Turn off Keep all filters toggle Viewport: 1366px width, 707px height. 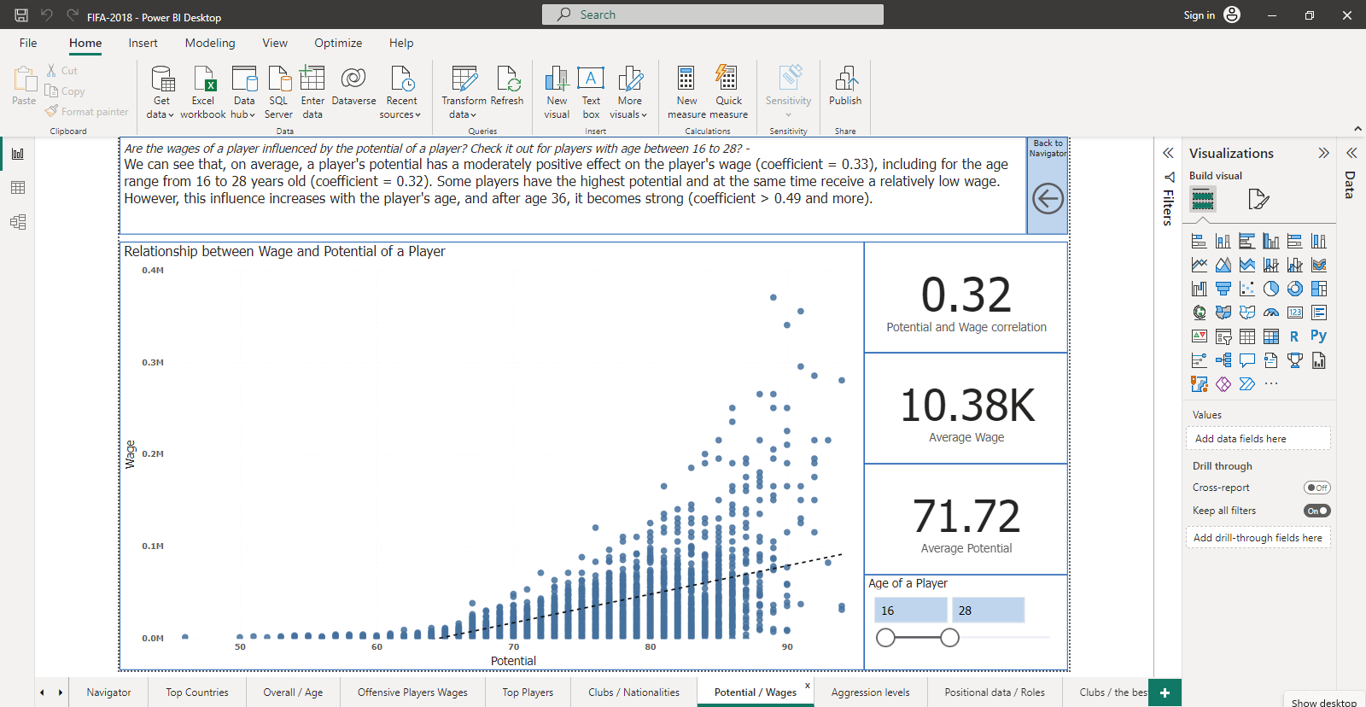[x=1316, y=511]
